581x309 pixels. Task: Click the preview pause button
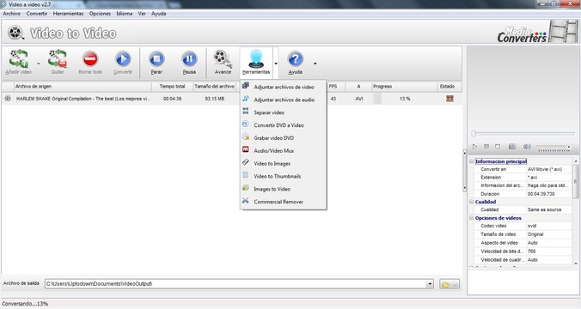[486, 147]
